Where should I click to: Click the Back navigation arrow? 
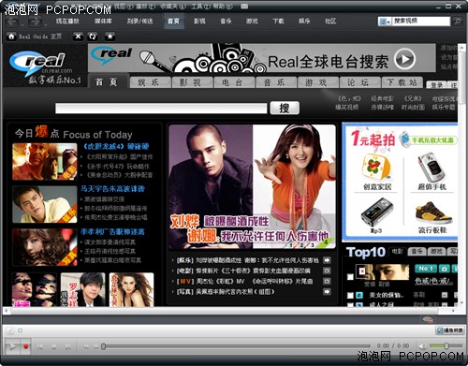[12, 22]
